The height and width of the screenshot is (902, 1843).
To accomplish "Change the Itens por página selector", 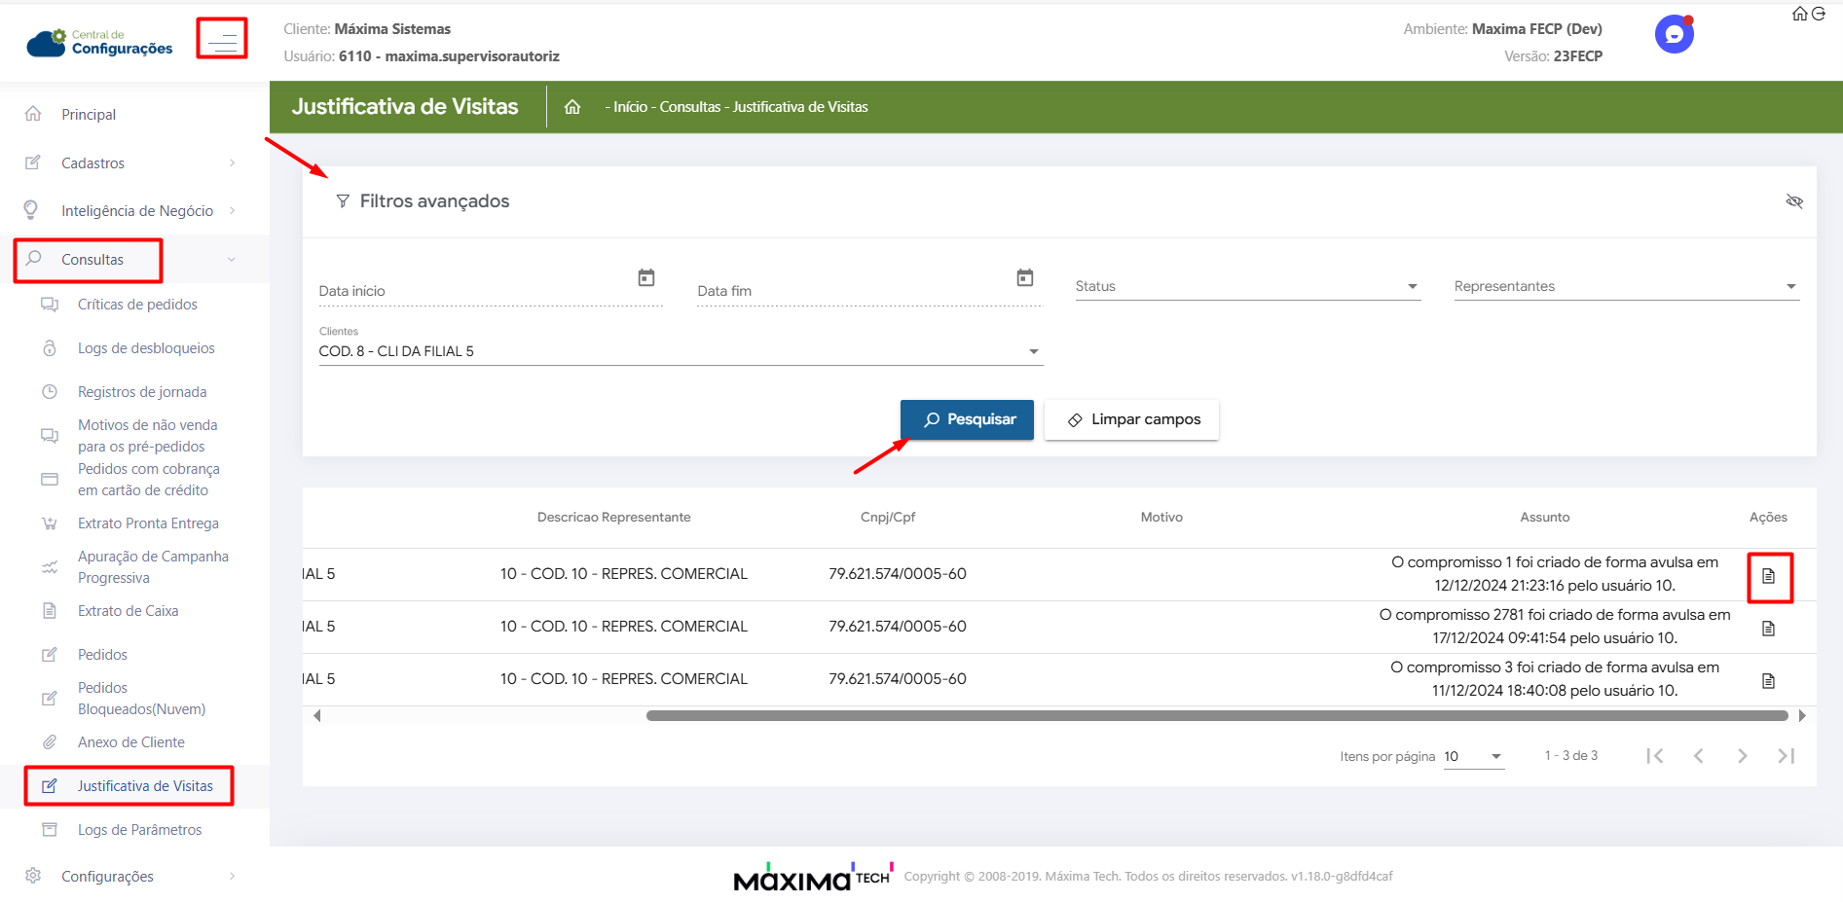I will click(1473, 756).
